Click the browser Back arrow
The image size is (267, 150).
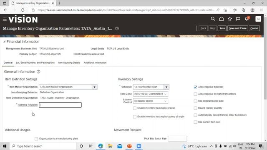tap(5, 10)
